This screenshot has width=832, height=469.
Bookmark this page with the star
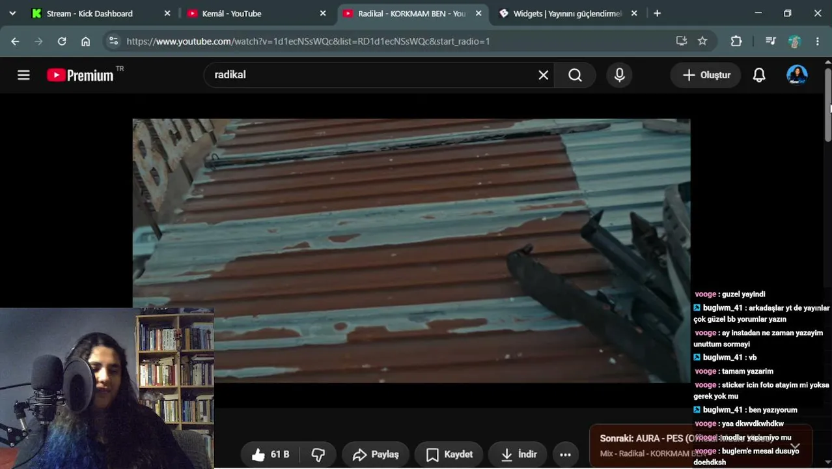tap(702, 41)
